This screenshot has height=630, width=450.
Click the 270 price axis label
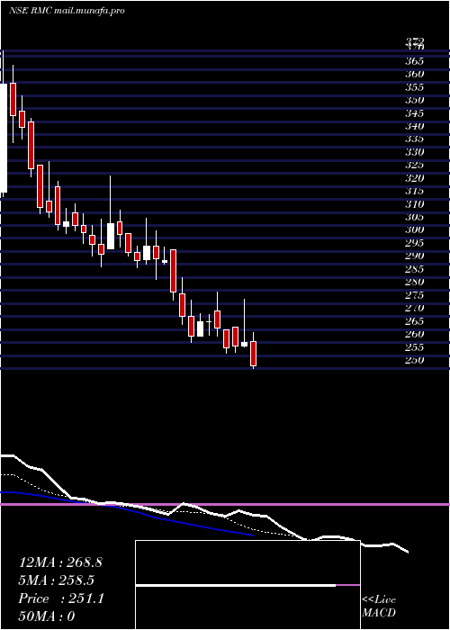[x=415, y=308]
